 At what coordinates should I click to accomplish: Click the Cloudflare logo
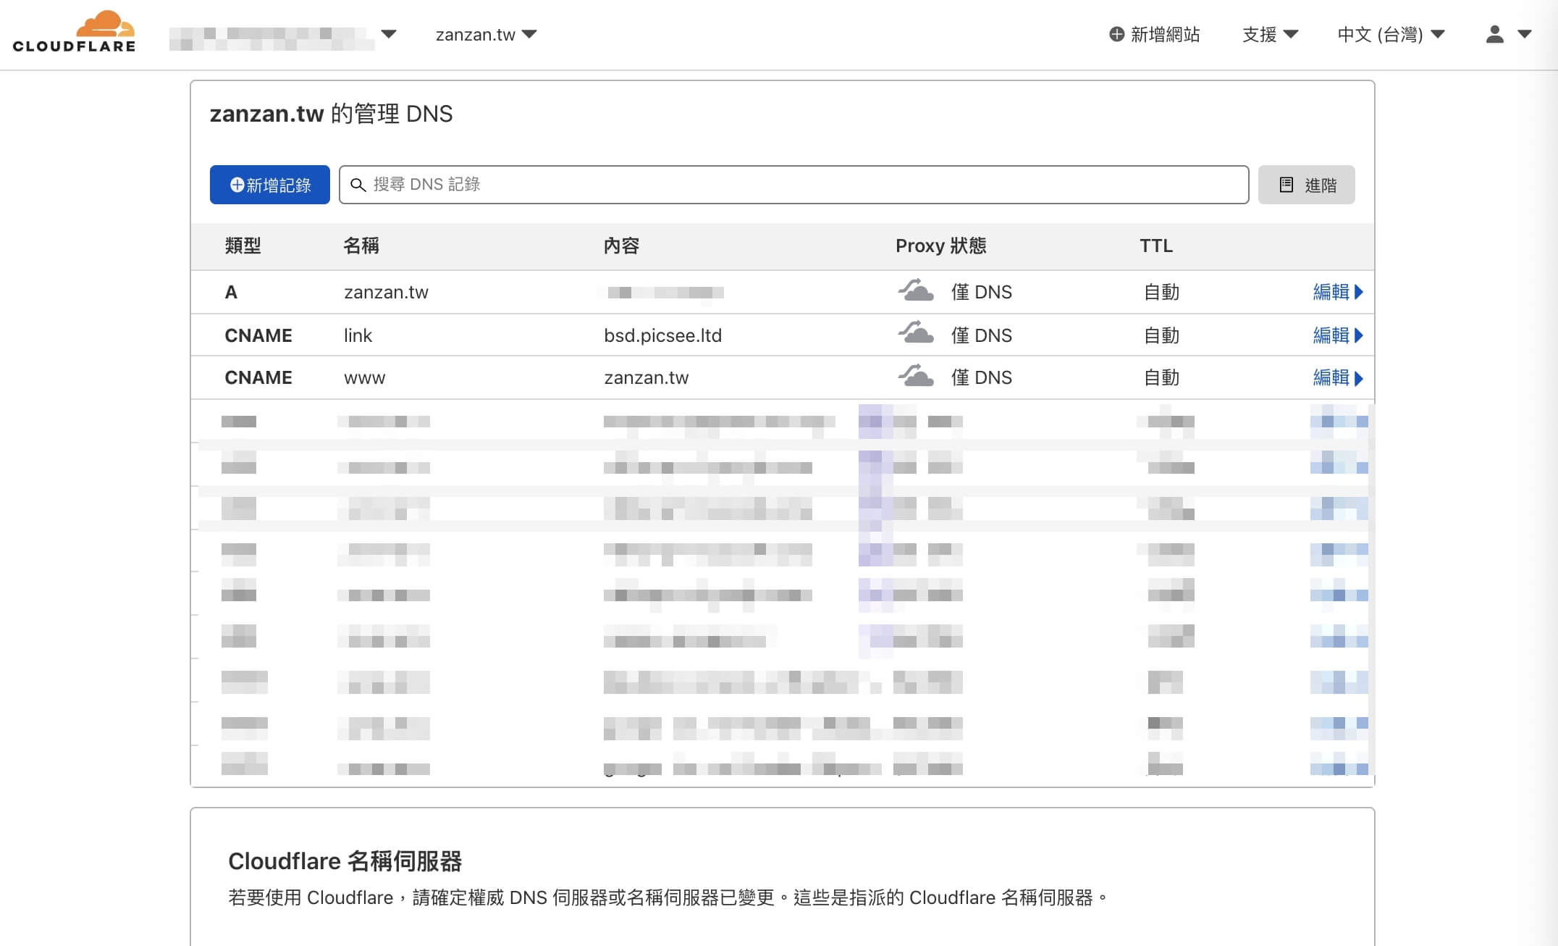[74, 32]
